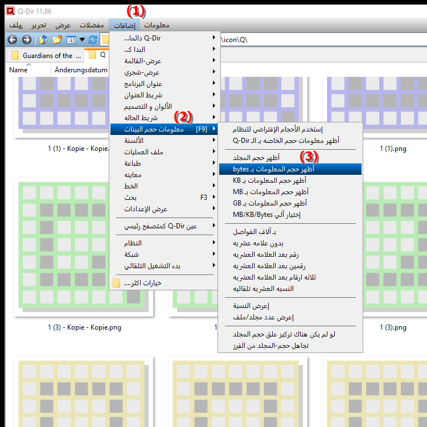Select show size in GB option
This screenshot has height=427, width=427.
[x=290, y=203]
